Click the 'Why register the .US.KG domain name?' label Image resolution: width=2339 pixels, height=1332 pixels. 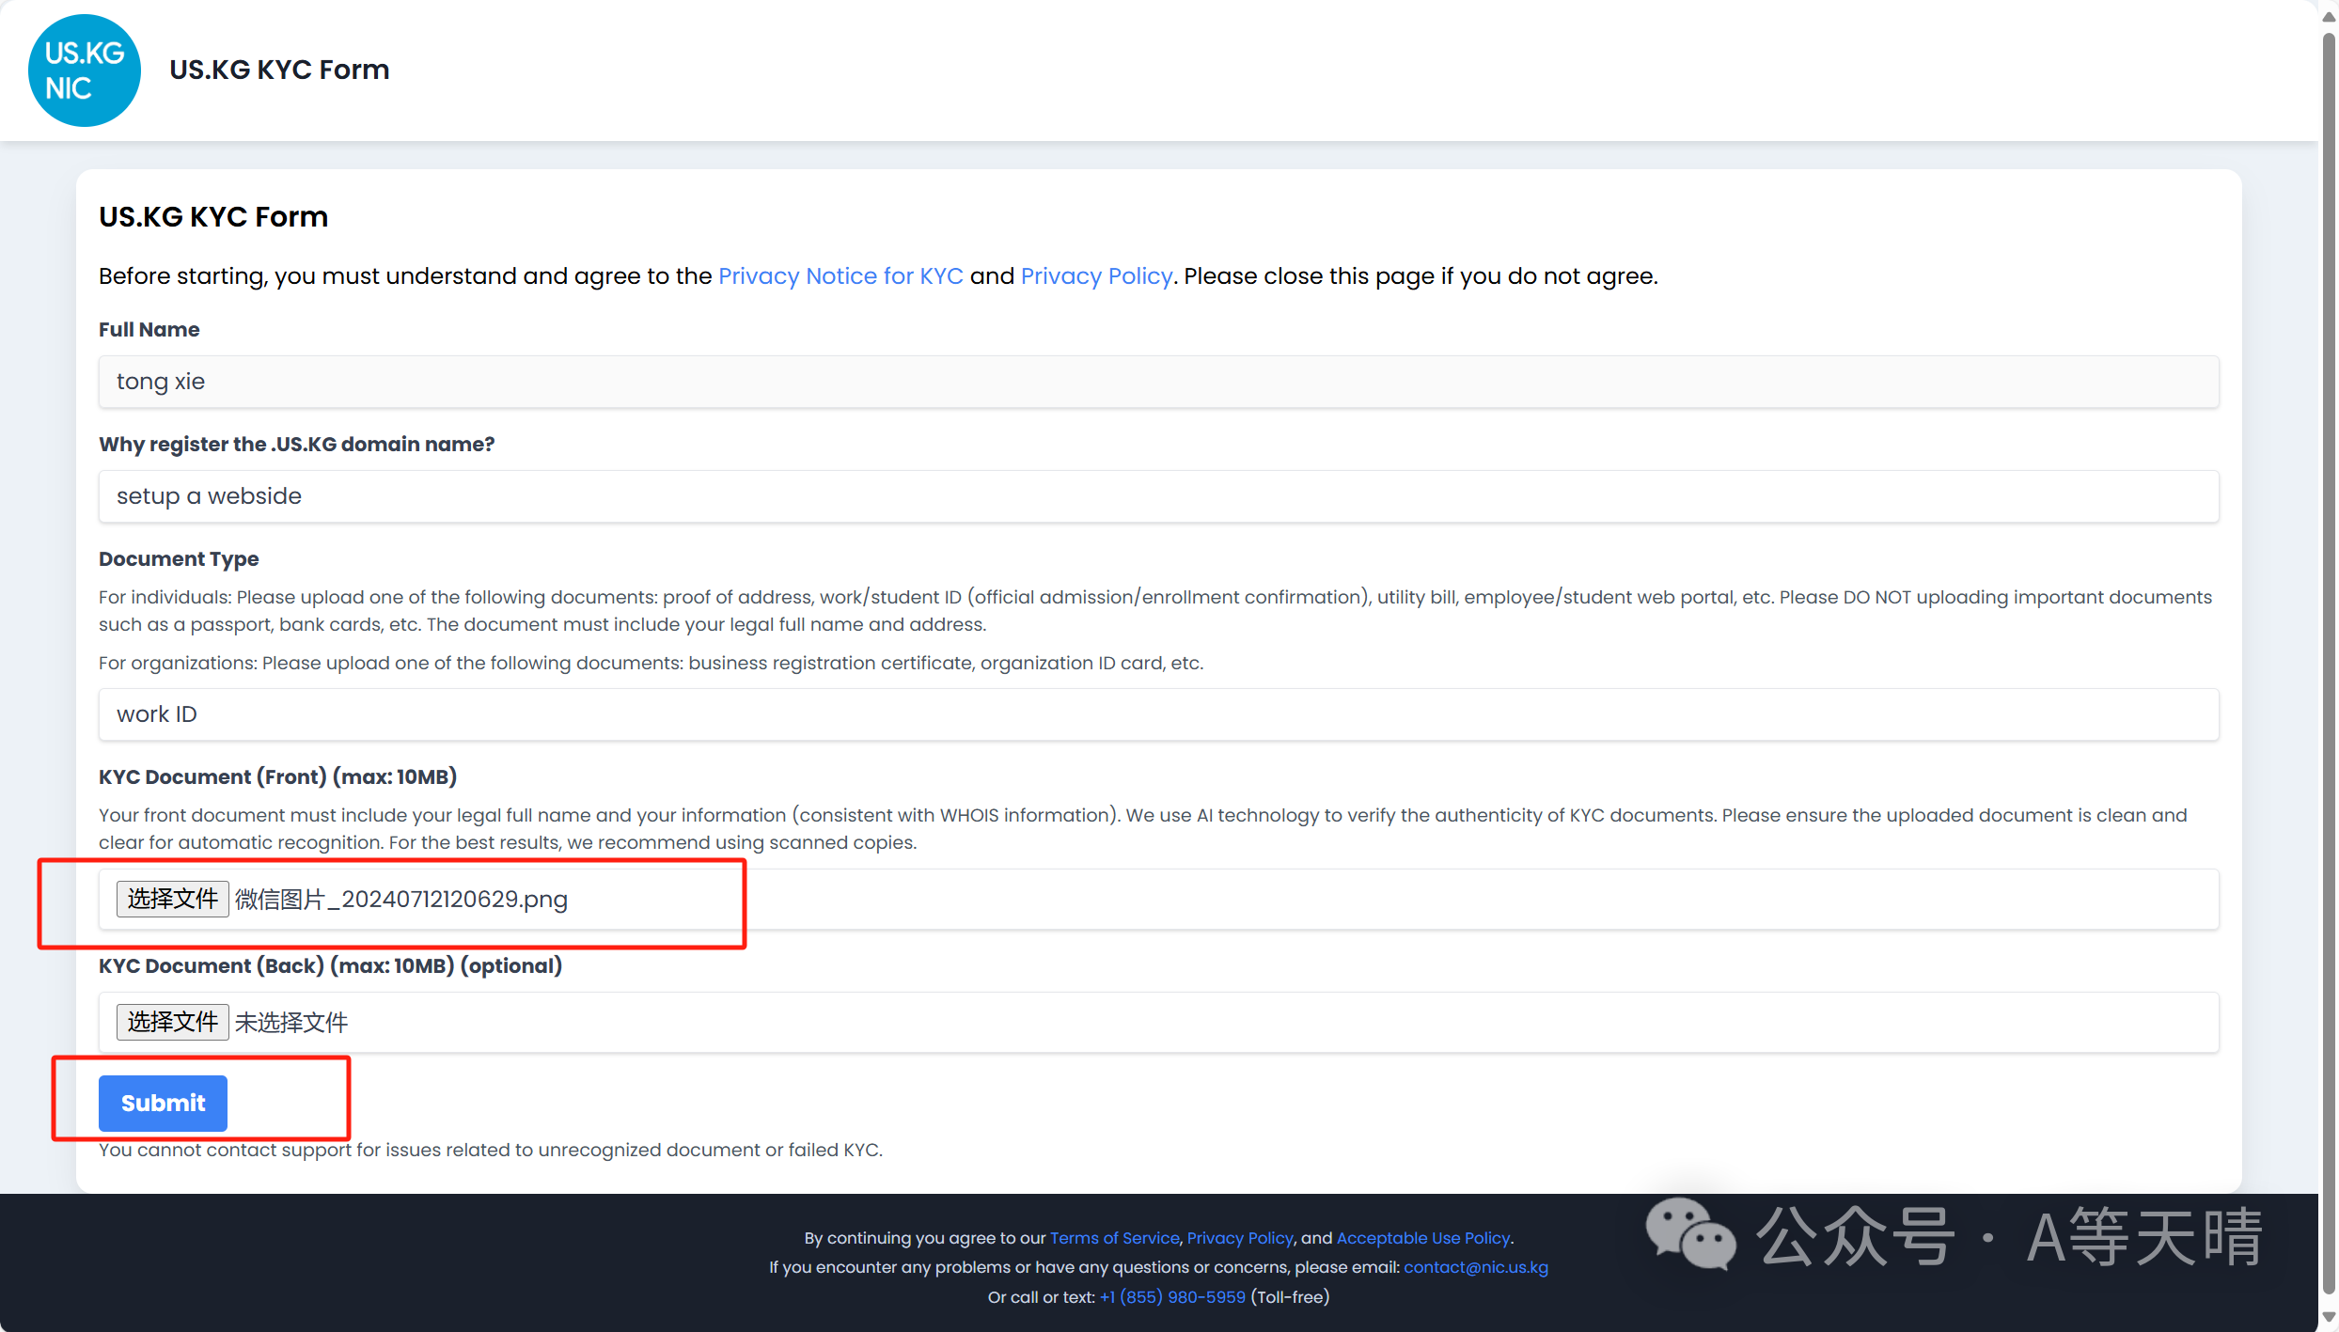coord(297,445)
